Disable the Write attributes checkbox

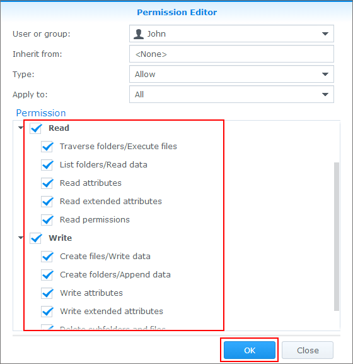47,293
